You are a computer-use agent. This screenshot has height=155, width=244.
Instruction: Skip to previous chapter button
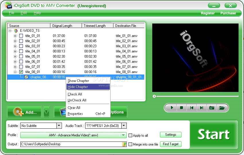(x=192, y=108)
